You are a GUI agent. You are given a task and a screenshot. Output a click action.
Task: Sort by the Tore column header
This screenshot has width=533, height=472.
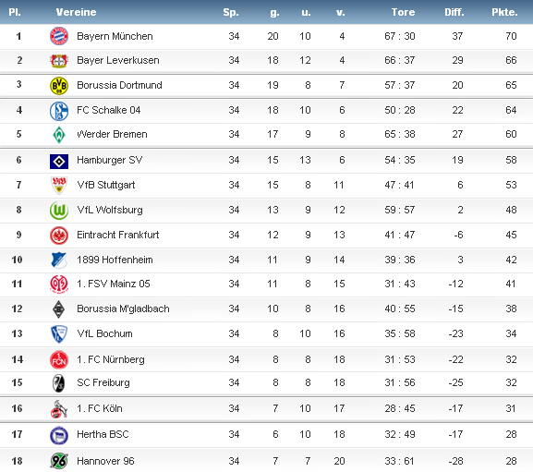click(x=403, y=12)
